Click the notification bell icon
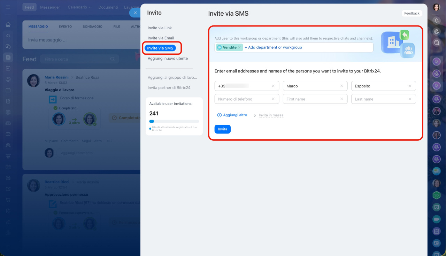 click(x=437, y=21)
